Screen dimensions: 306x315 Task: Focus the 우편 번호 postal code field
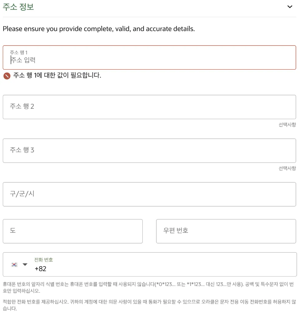coord(226,231)
